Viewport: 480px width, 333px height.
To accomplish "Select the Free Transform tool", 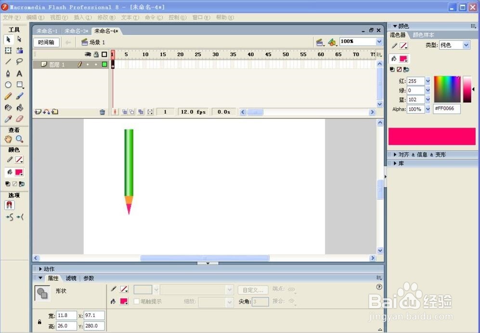I will click(x=8, y=51).
